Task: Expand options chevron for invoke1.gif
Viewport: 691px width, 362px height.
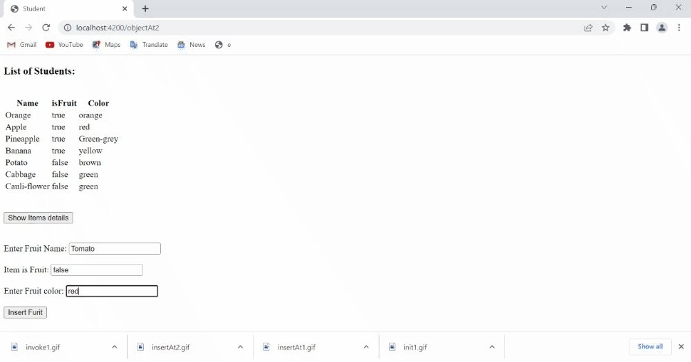Action: pos(115,347)
